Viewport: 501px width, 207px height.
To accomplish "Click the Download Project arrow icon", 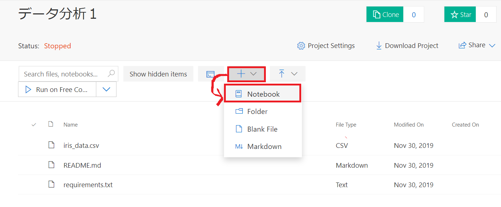I will point(379,46).
